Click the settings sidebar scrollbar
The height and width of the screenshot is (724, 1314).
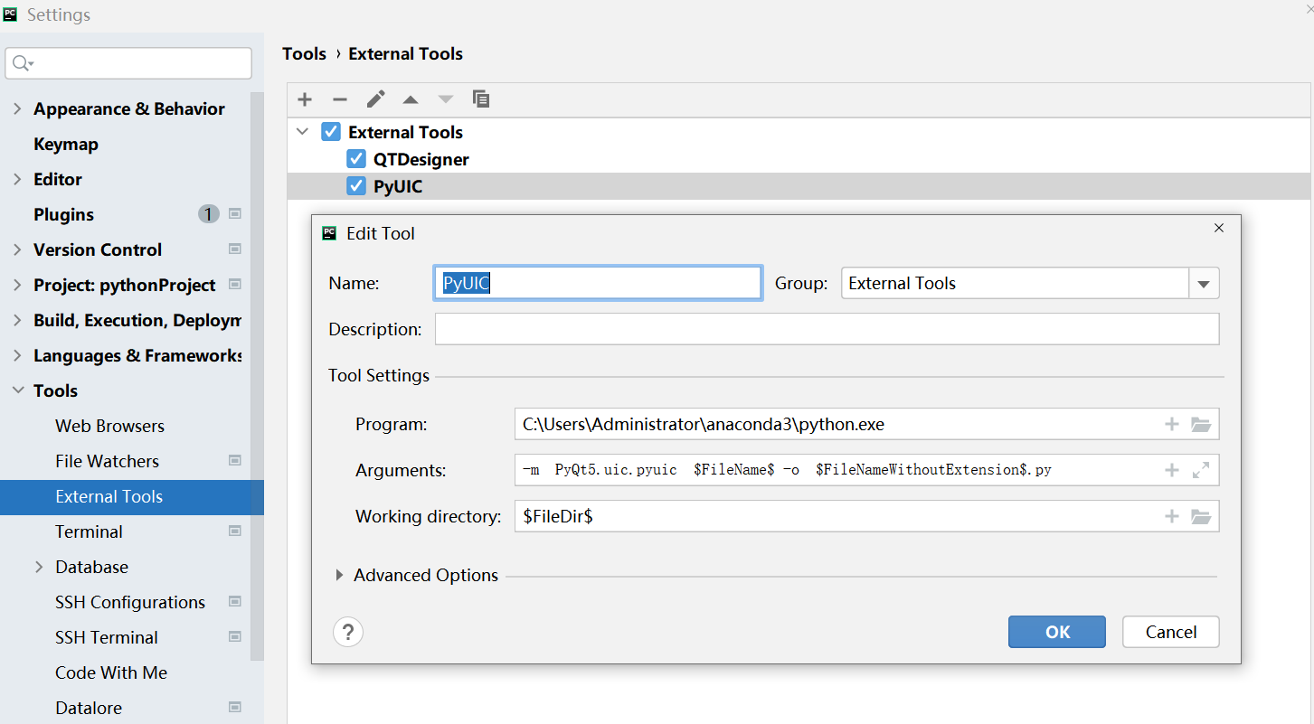point(257,375)
